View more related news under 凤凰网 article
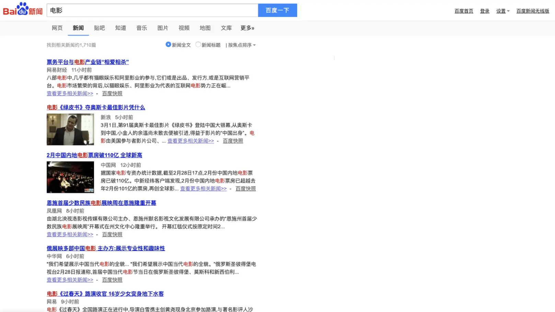The image size is (555, 312). 70,234
